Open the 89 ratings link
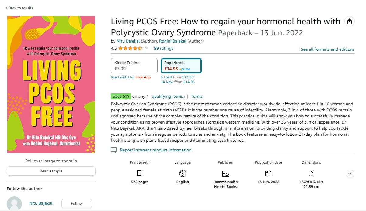Screen dimensions: 366x211 (x=164, y=48)
